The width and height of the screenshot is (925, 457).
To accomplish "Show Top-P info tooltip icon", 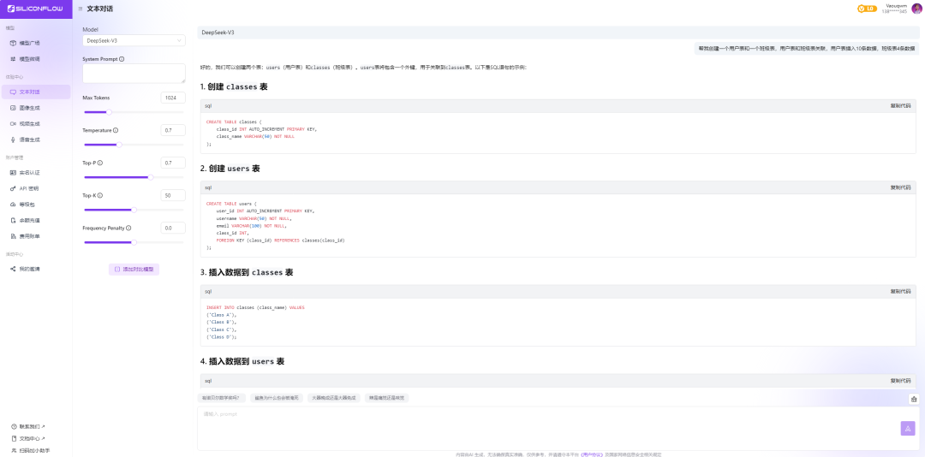I will coord(100,163).
